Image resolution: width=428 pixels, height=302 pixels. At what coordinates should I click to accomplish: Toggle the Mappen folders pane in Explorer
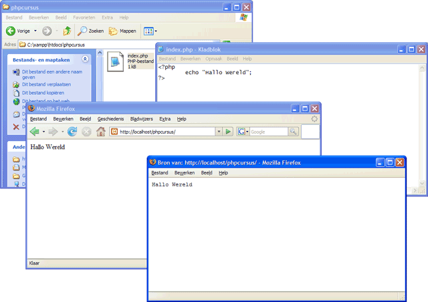pyautogui.click(x=122, y=31)
